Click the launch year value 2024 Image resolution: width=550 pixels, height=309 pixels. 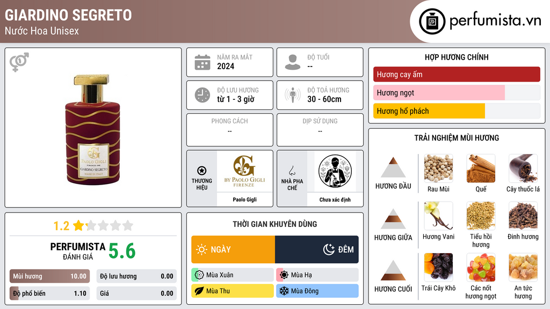[226, 66]
